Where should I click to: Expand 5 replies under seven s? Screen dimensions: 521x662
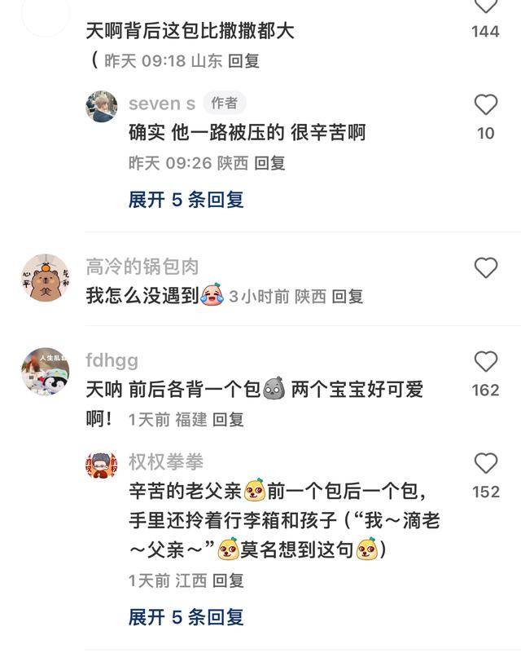[186, 200]
